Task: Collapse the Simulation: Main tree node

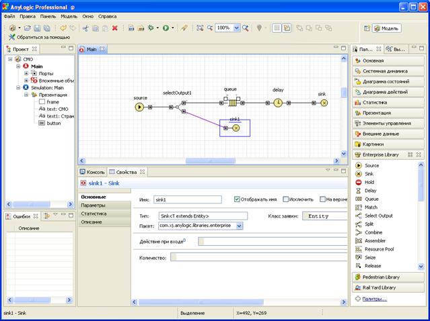Action: (18, 87)
